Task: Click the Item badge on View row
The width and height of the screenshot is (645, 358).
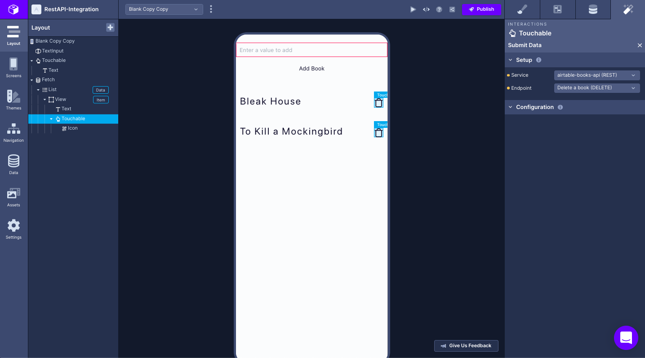Action: click(x=101, y=100)
